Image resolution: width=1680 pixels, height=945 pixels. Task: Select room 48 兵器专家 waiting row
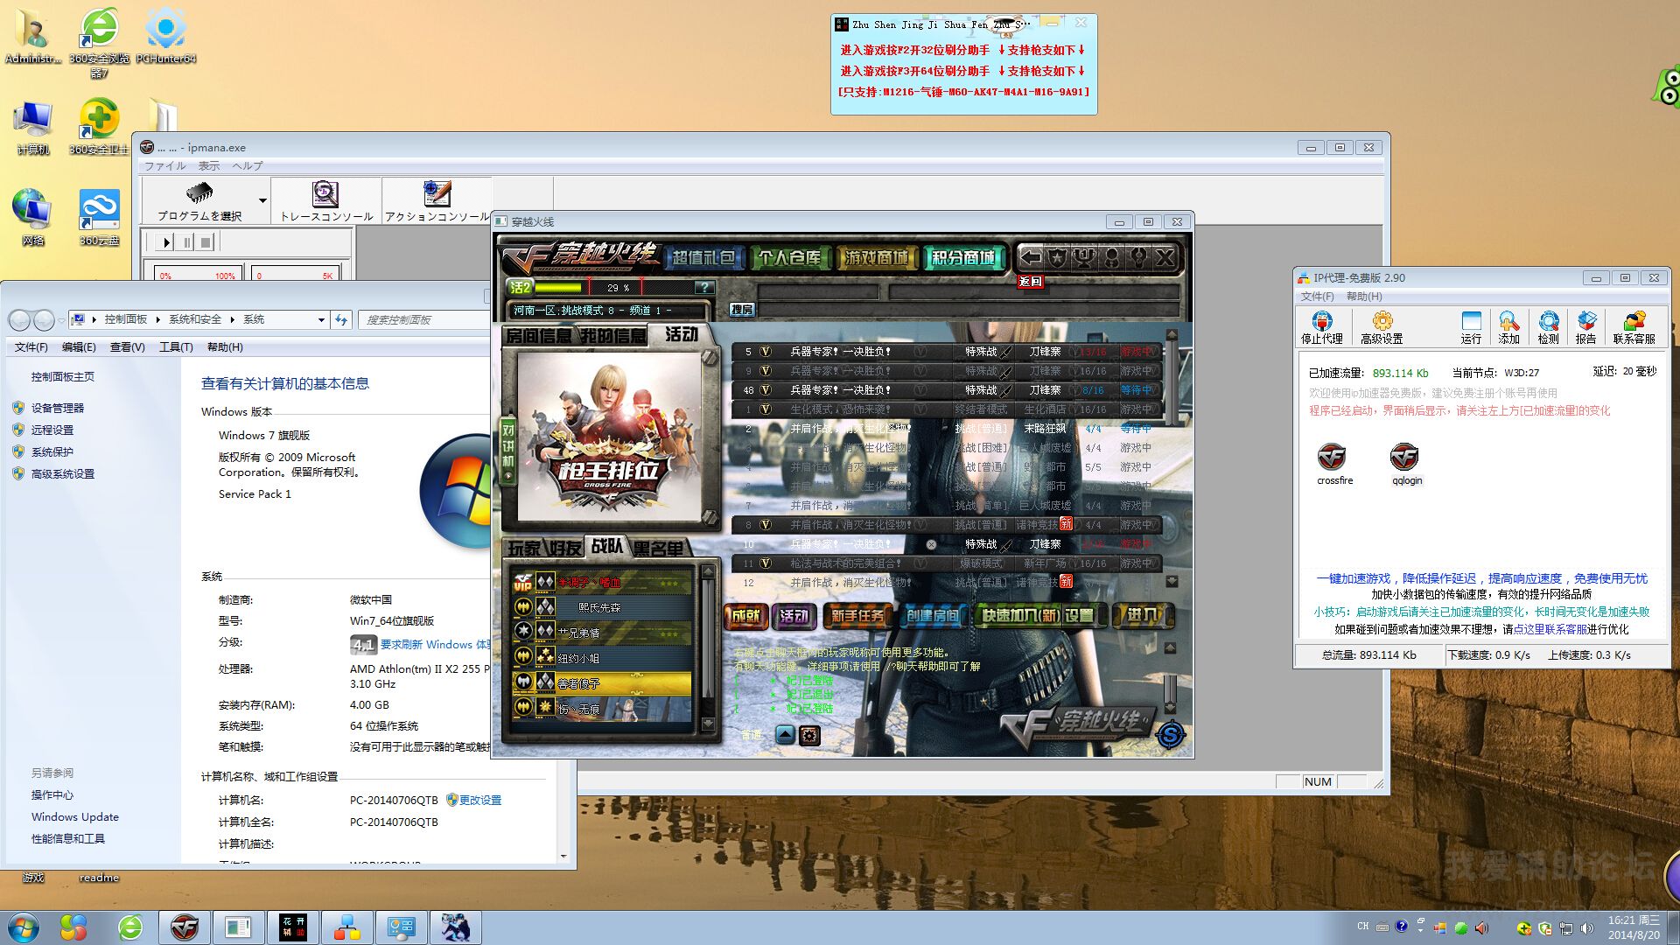[x=947, y=390]
